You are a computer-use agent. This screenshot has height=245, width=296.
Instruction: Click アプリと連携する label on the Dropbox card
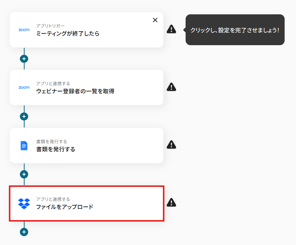click(x=53, y=199)
